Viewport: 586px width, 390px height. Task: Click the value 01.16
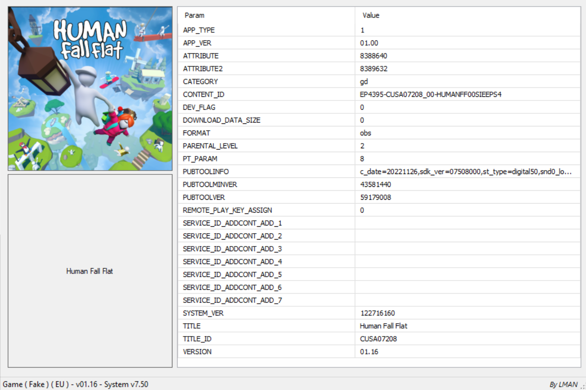[x=369, y=351]
